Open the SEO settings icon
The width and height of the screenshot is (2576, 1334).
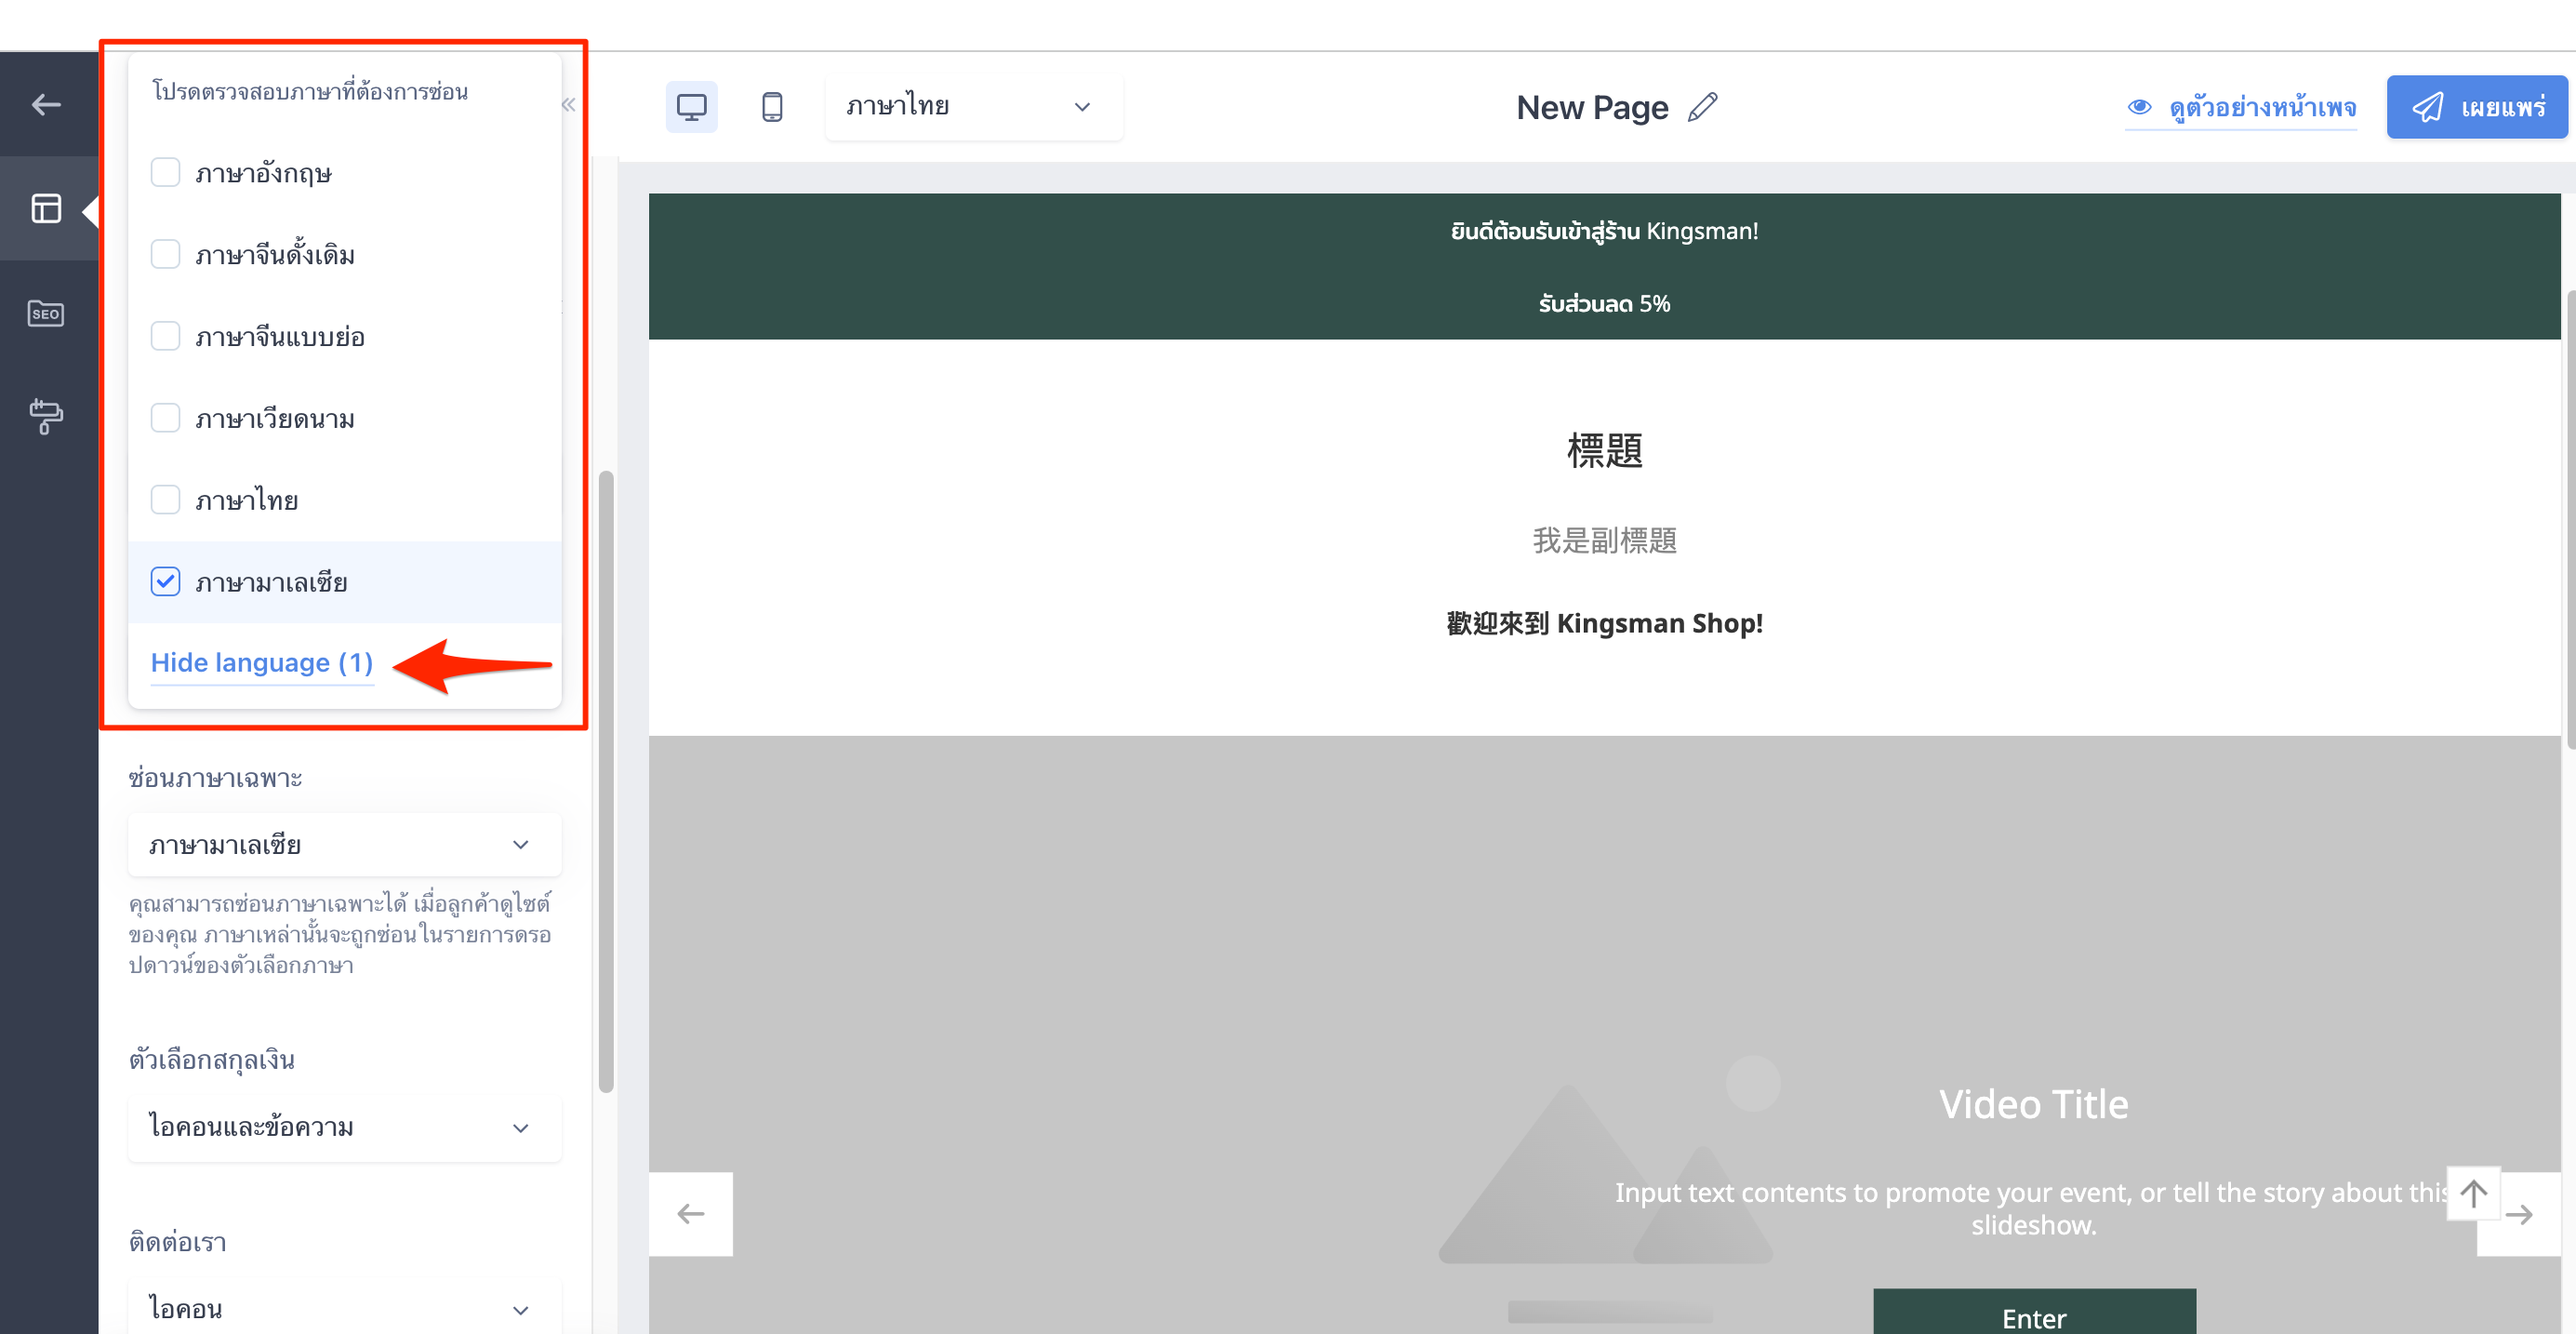(x=46, y=313)
